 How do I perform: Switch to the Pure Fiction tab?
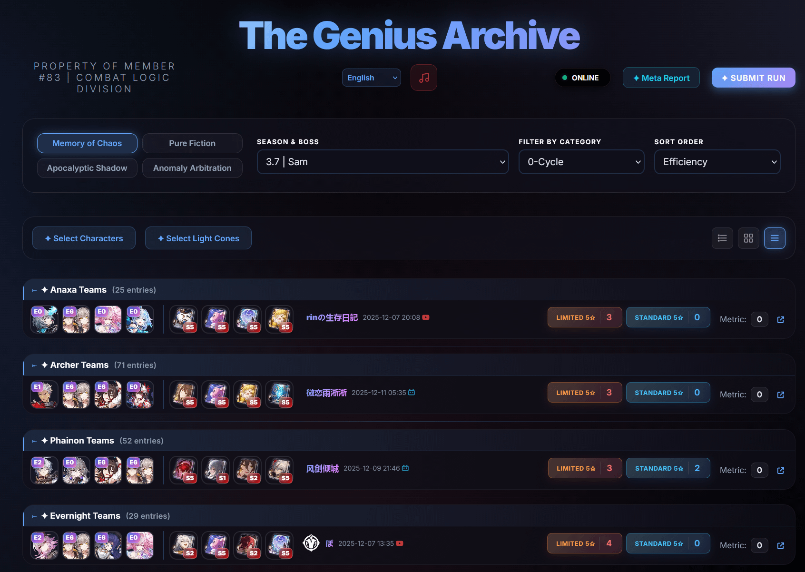[x=192, y=143]
